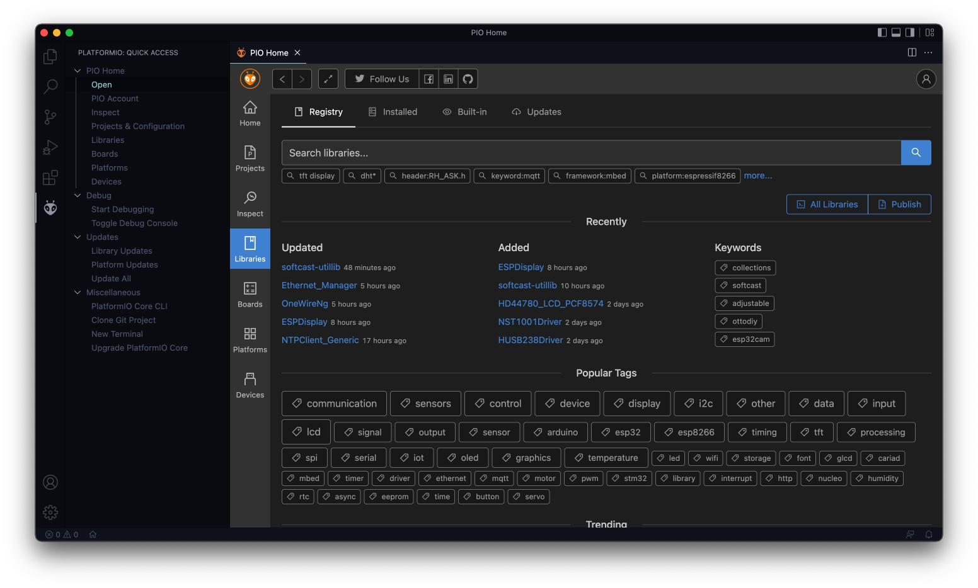Switch to the Built-in tab
978x588 pixels.
click(x=464, y=112)
